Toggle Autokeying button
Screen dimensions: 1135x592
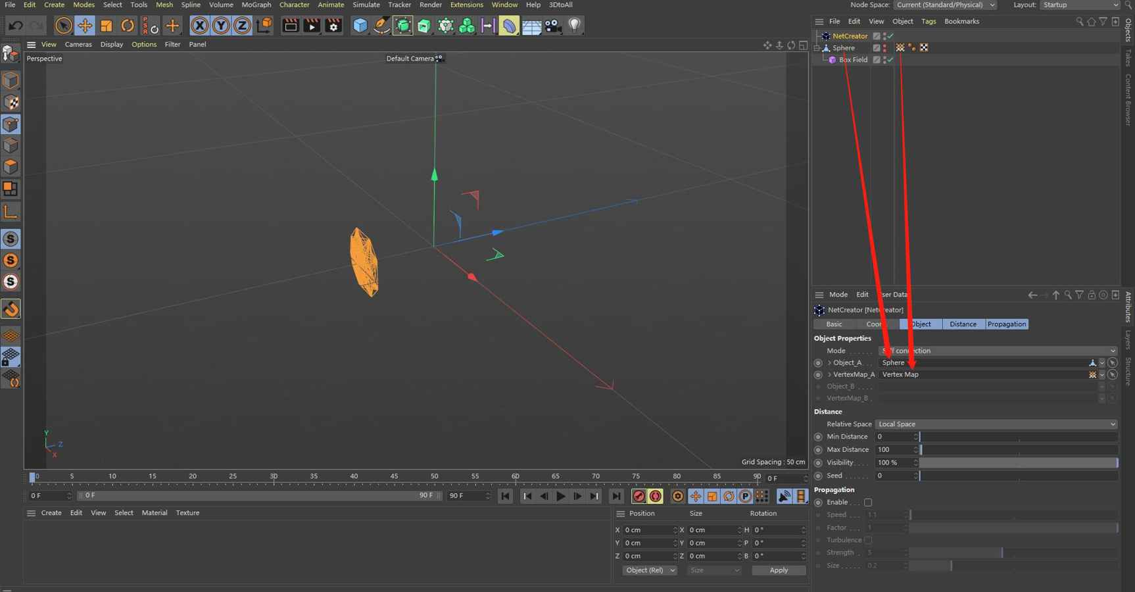[656, 497]
